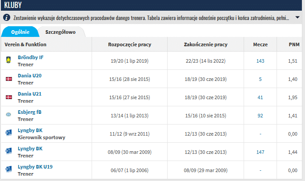
Task: Click the Lyngby BK U19 crest icon
Action: point(8,169)
